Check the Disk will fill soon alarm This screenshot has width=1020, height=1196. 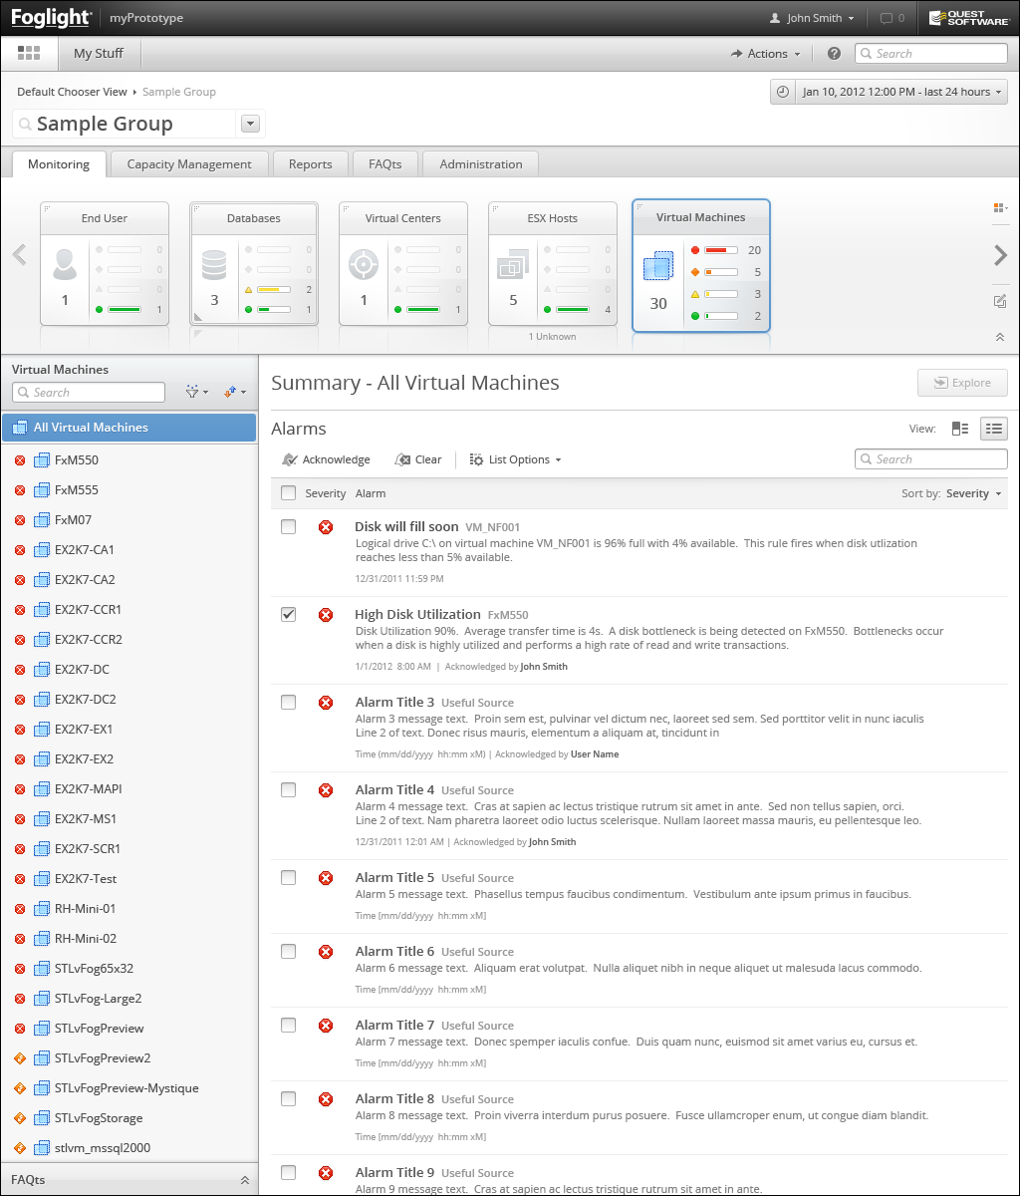289,527
